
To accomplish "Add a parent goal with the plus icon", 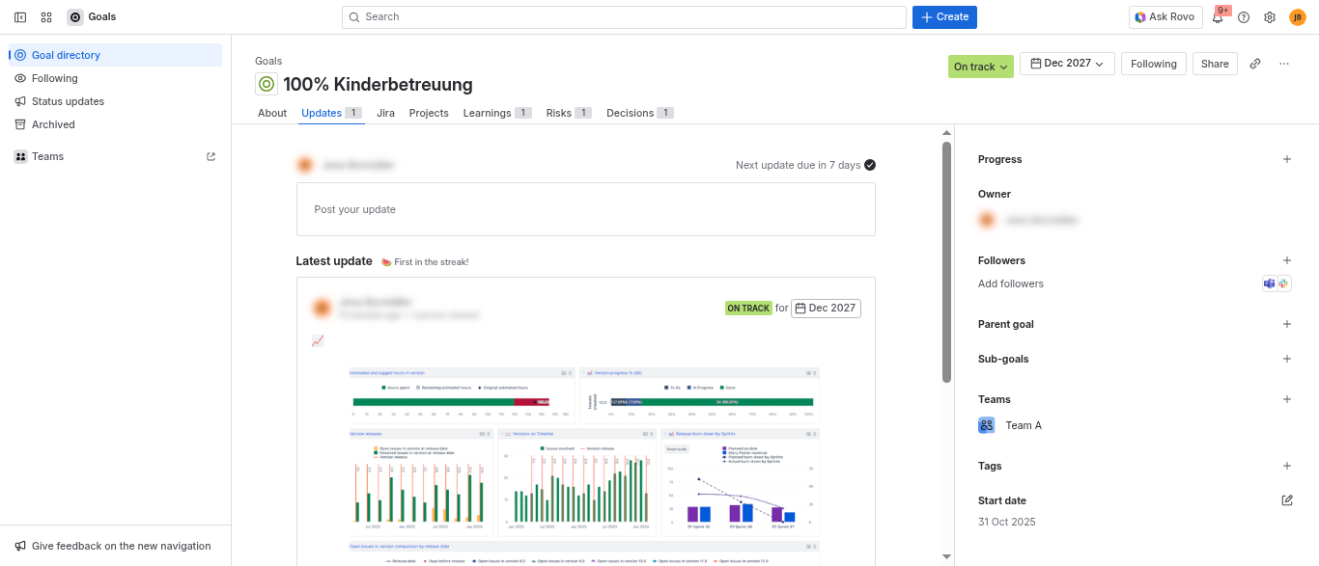I will 1287,324.
